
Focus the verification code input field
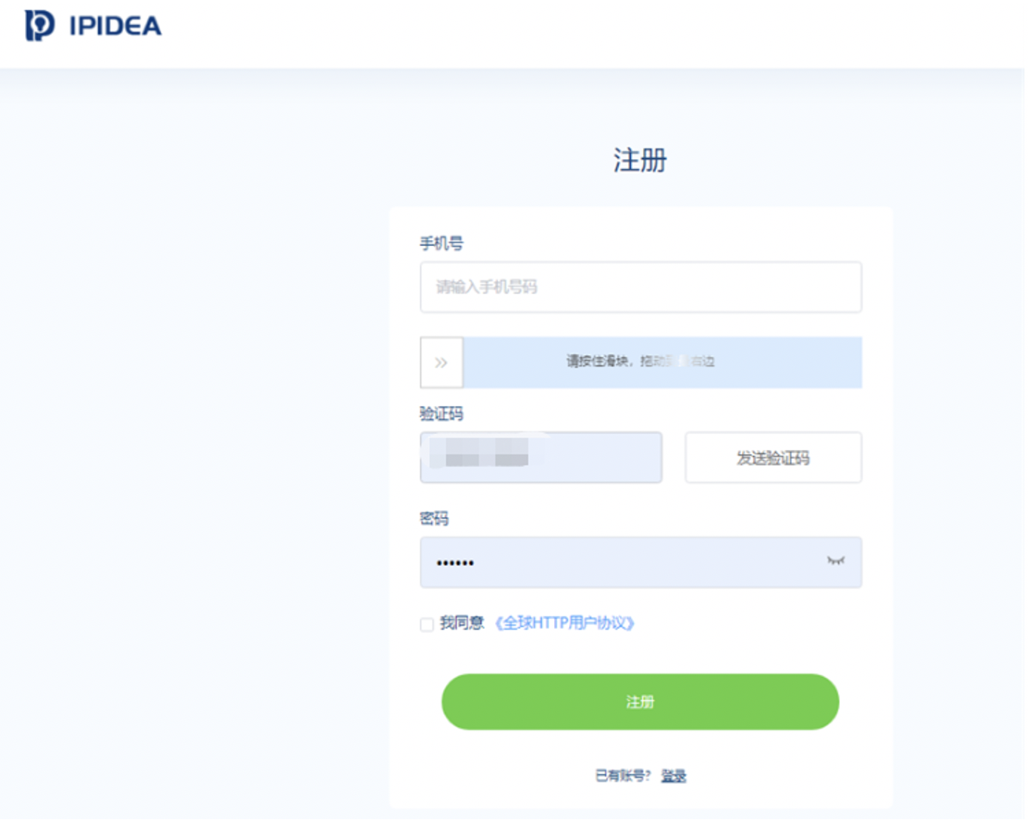pyautogui.click(x=541, y=458)
